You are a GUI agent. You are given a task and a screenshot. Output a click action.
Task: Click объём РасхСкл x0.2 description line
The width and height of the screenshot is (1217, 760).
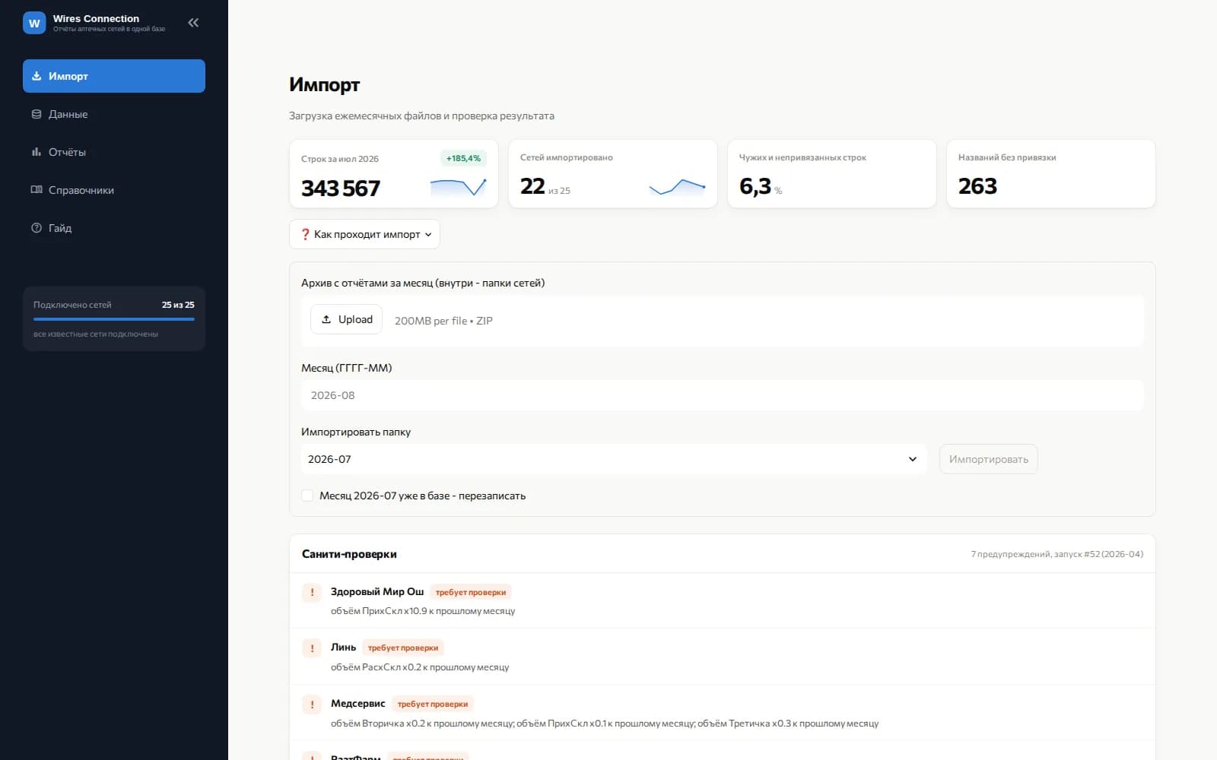pyautogui.click(x=420, y=667)
